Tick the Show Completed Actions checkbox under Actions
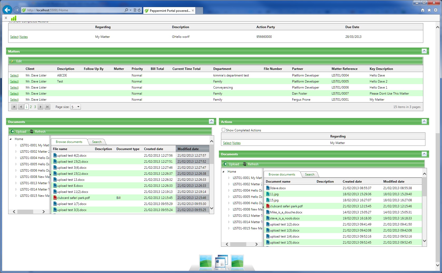 tap(223, 130)
